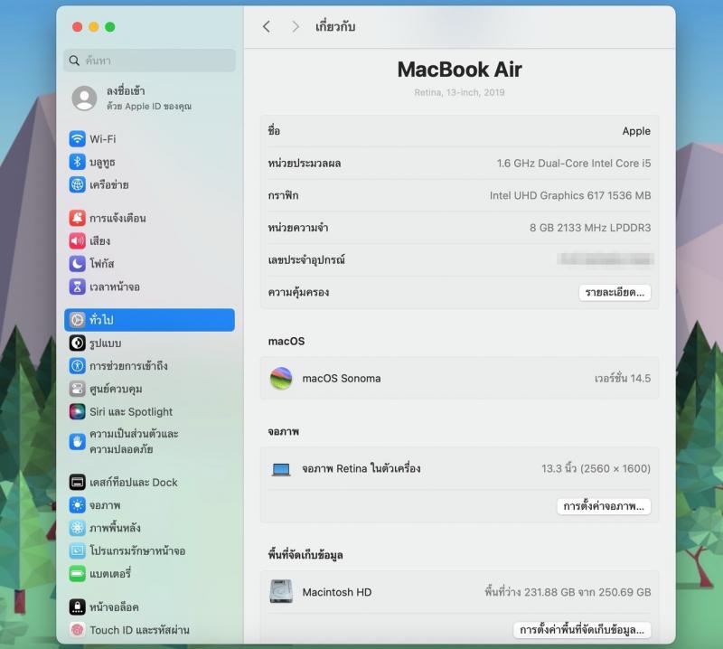Click the "MacBook Air" heading
This screenshot has height=649, width=723.
459,70
